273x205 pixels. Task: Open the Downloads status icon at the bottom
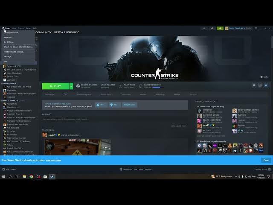coord(121,170)
